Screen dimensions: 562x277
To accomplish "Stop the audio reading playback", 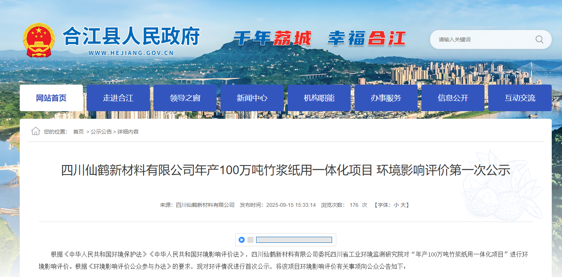I will click(250, 240).
